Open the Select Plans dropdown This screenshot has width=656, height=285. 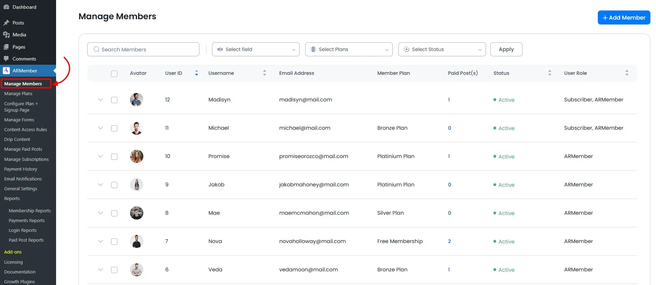point(349,49)
